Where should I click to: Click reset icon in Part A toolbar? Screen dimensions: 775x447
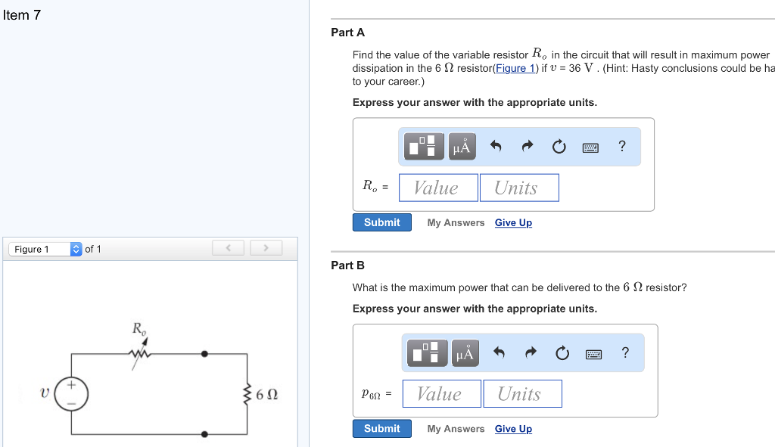559,147
